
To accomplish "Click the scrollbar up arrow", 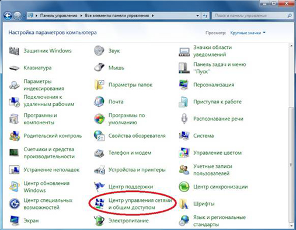I will pos(291,46).
